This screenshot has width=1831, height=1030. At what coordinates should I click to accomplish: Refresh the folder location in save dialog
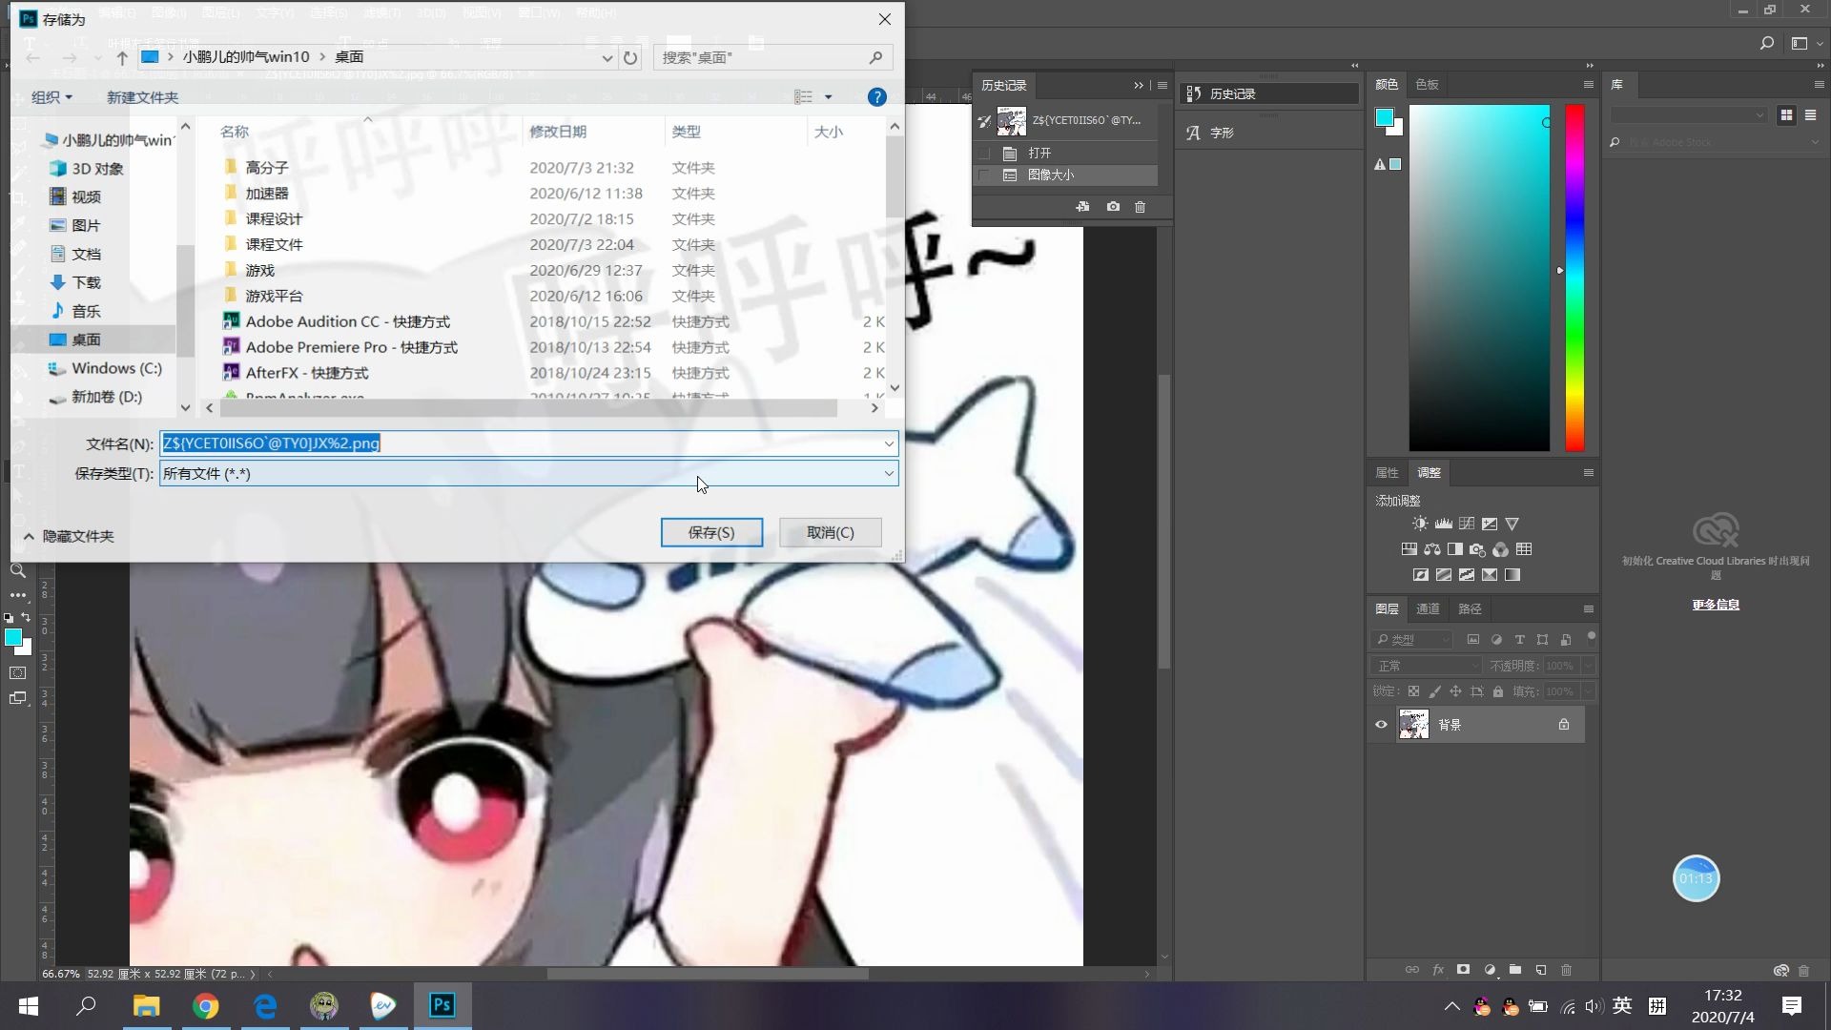630,58
